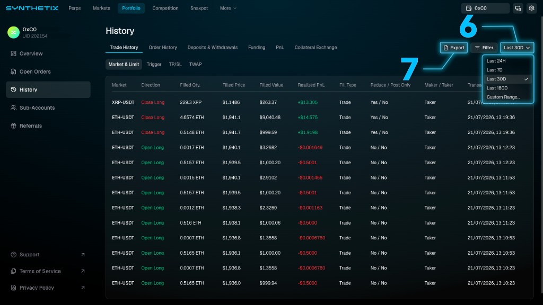Click the Export file icon
This screenshot has height=305, width=543.
coord(446,48)
